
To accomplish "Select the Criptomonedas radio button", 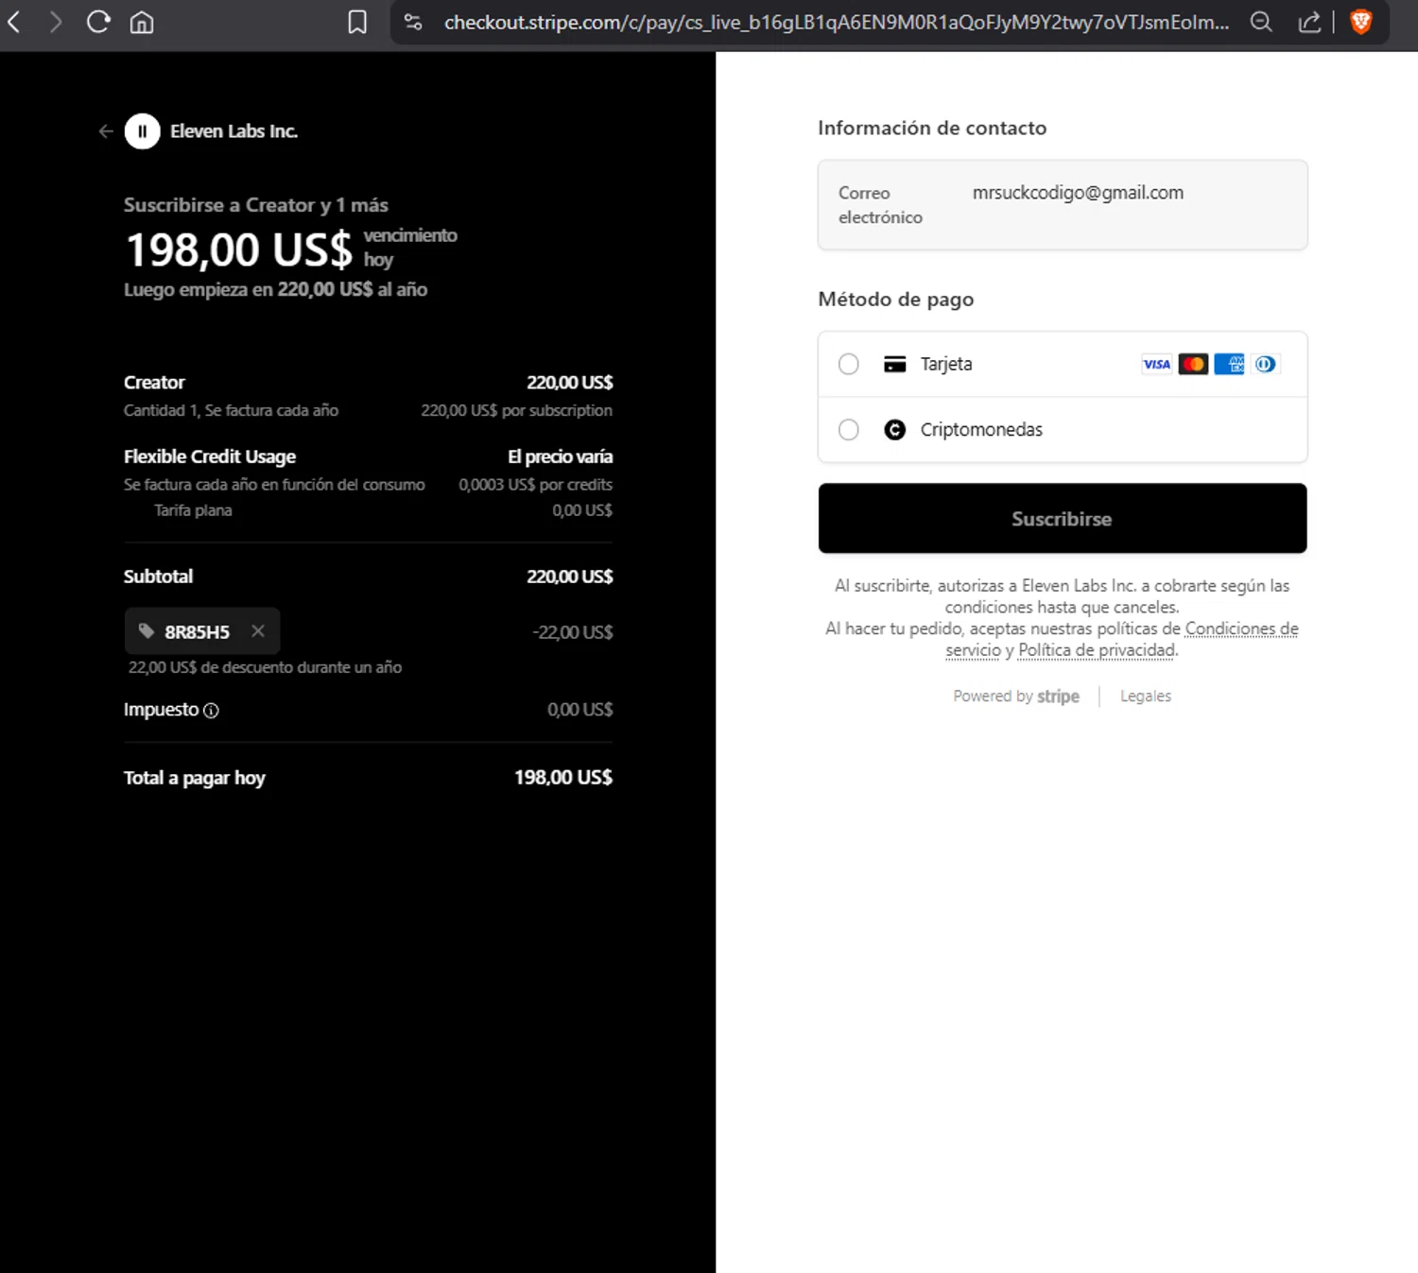I will coord(849,430).
